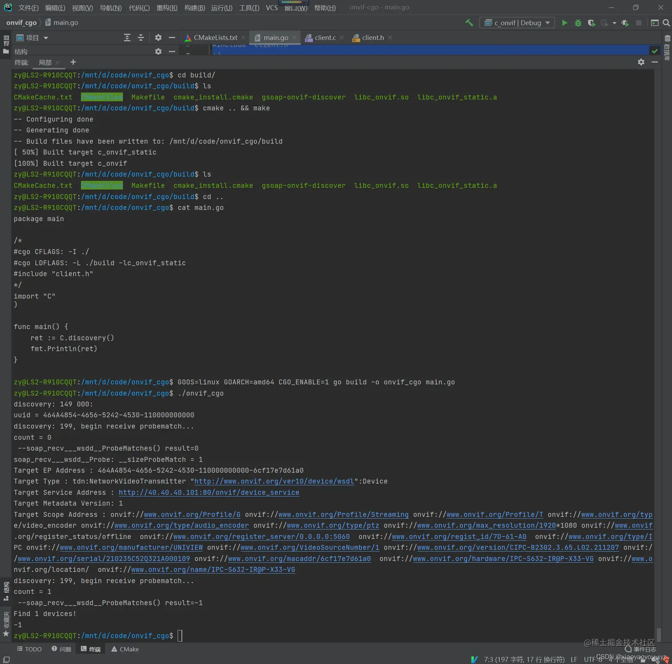This screenshot has width=672, height=664.
Task: Start debugging with the bug icon
Action: 578,23
